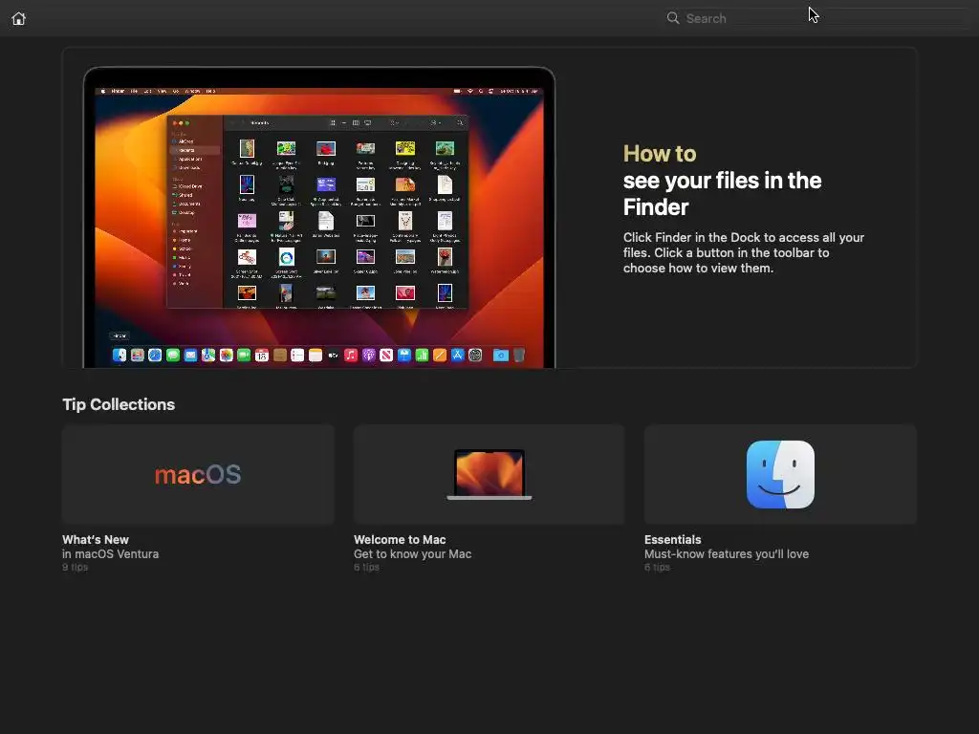Image resolution: width=979 pixels, height=734 pixels.
Task: Click the magnifying glass search icon
Action: 672,18
